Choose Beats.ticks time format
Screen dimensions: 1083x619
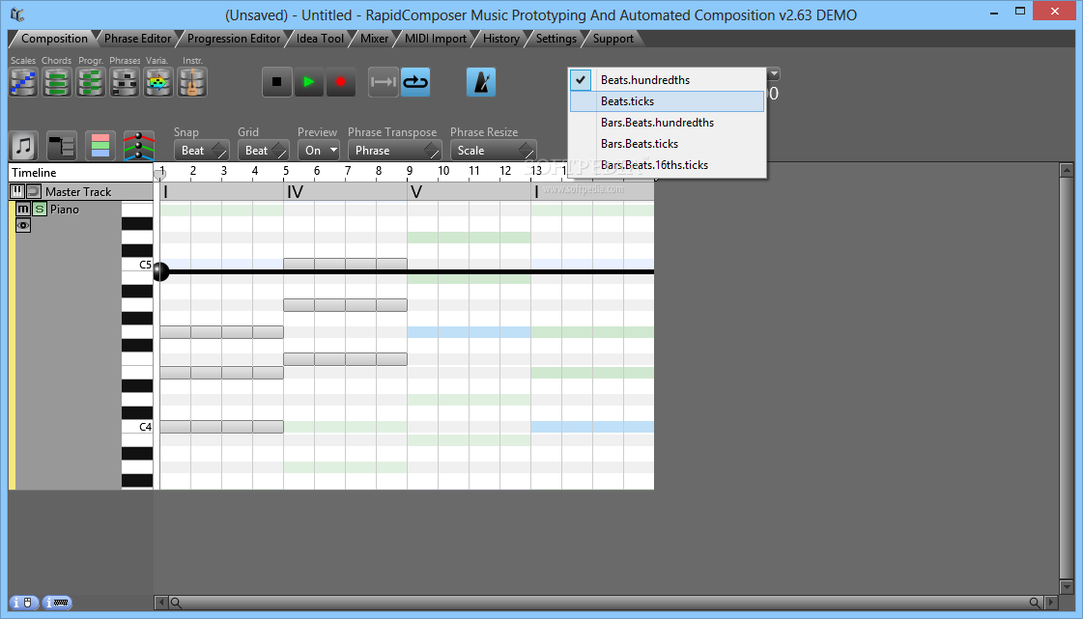point(668,101)
